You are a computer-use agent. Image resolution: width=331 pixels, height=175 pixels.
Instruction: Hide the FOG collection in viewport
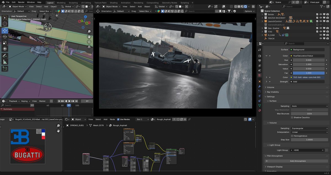click(x=321, y=32)
